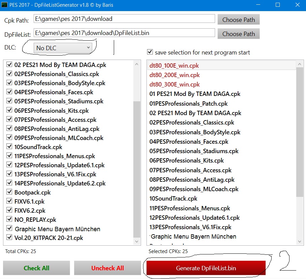Click the right list scrollbar thumb

[x=300, y=132]
